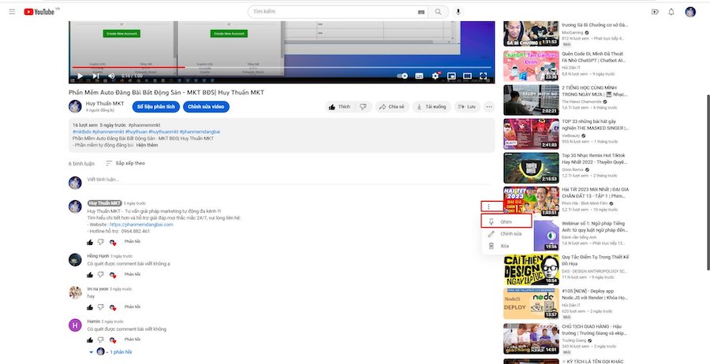Toggle the autoplay switch in player

click(x=402, y=76)
